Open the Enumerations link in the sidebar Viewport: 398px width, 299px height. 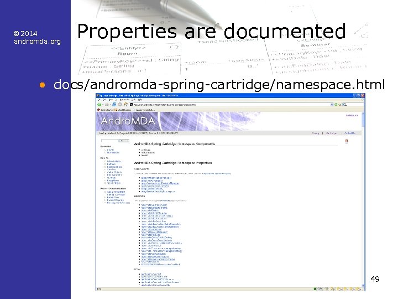tap(114, 175)
